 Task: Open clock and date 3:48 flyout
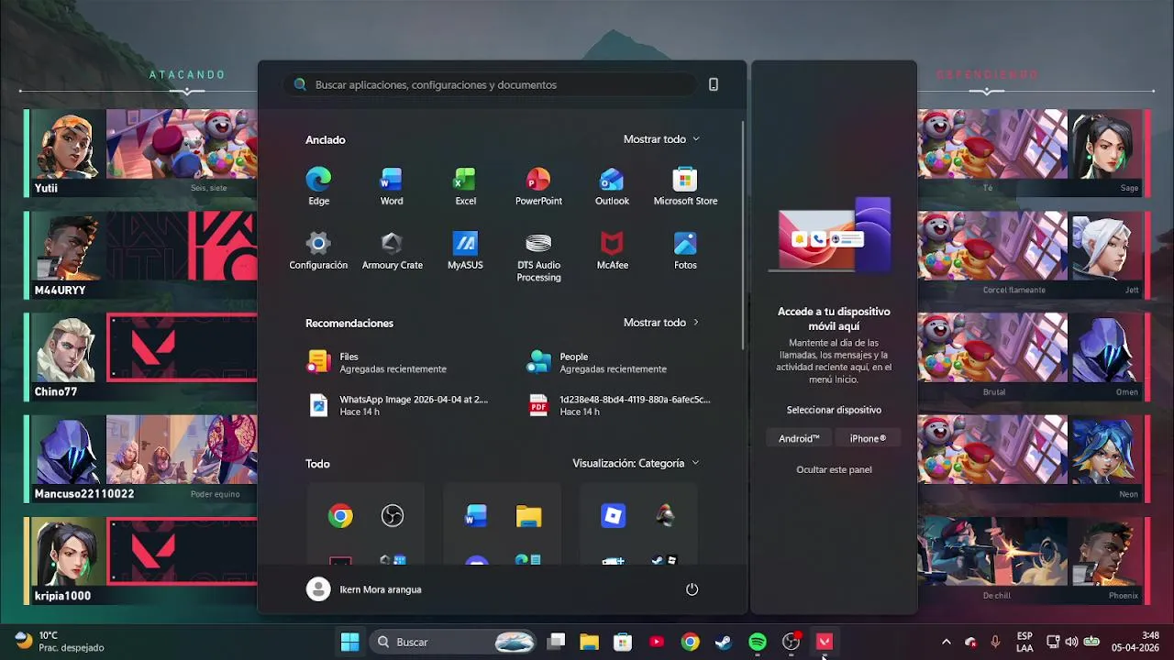click(x=1135, y=642)
